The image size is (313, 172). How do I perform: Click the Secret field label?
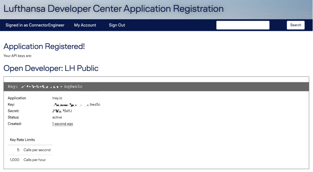[x=13, y=111]
